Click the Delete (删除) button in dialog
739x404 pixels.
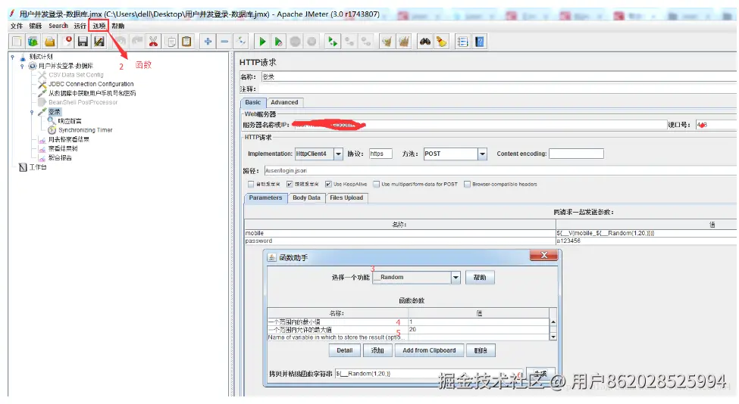click(481, 350)
